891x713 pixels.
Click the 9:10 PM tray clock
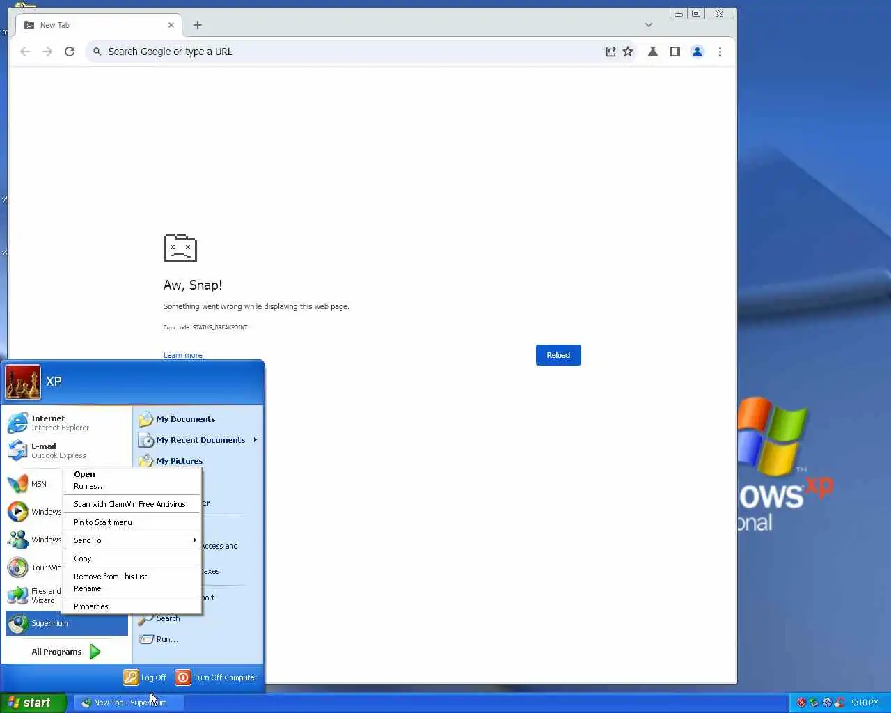click(865, 703)
